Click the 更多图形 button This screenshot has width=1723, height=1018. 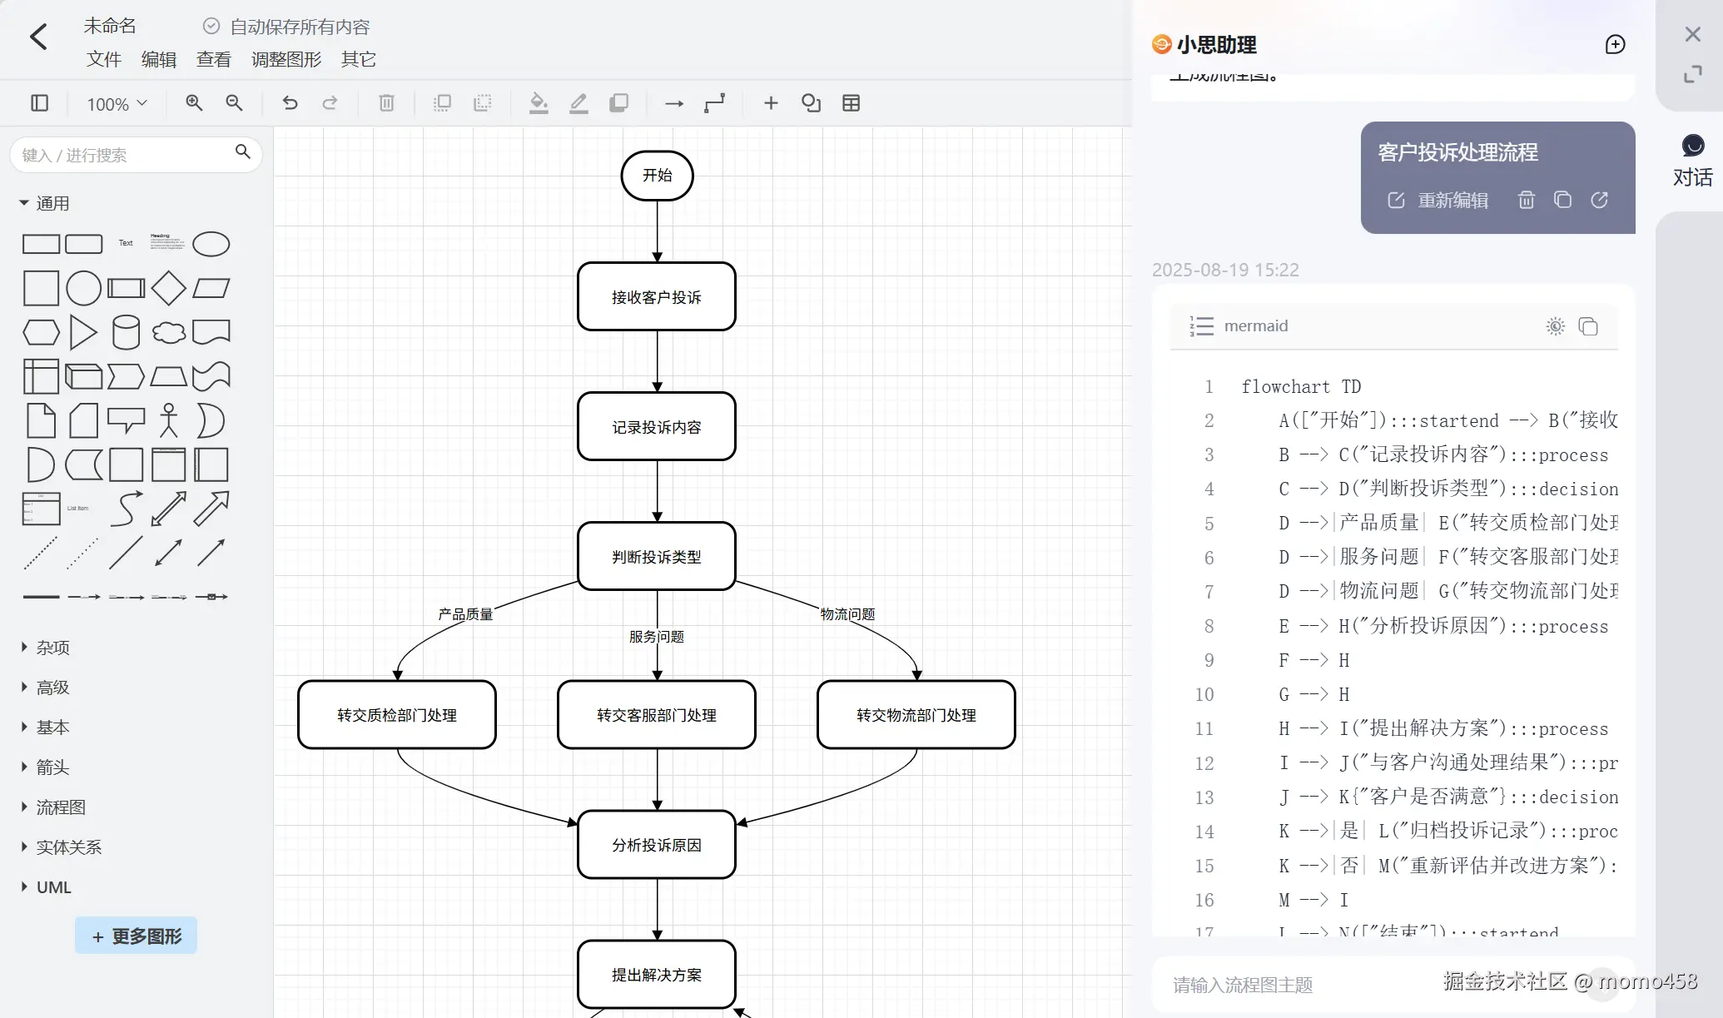click(137, 936)
